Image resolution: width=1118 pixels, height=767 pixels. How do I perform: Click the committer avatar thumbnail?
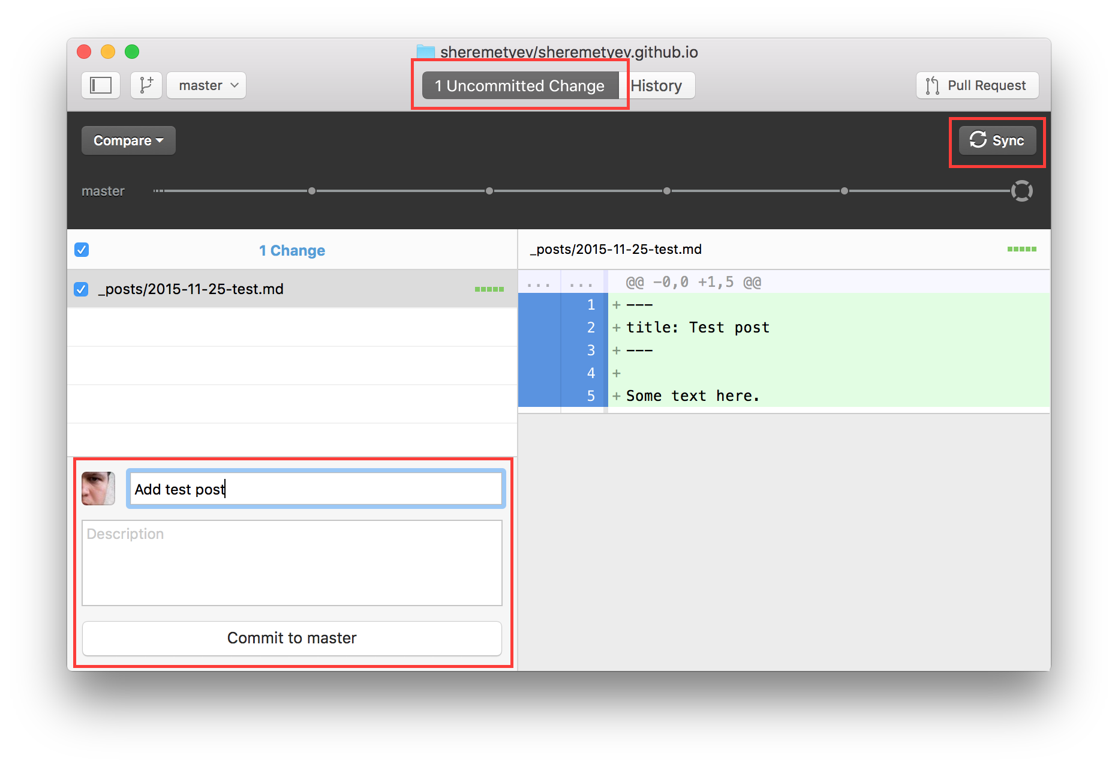98,489
